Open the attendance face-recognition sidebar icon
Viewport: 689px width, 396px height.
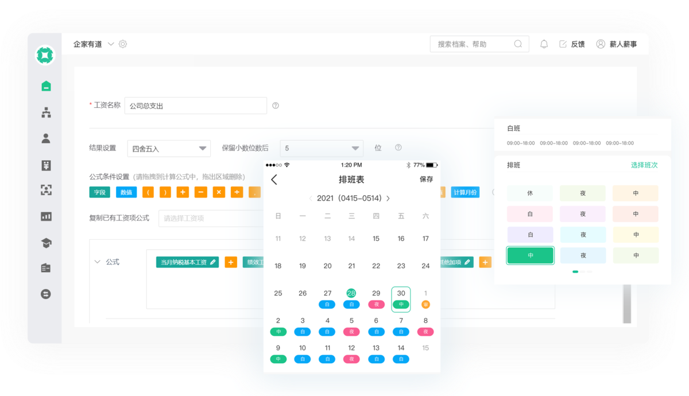point(45,190)
